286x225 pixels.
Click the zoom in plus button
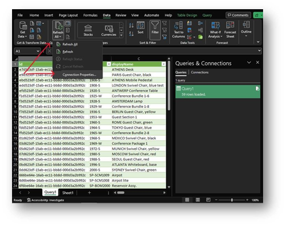[x=247, y=200]
